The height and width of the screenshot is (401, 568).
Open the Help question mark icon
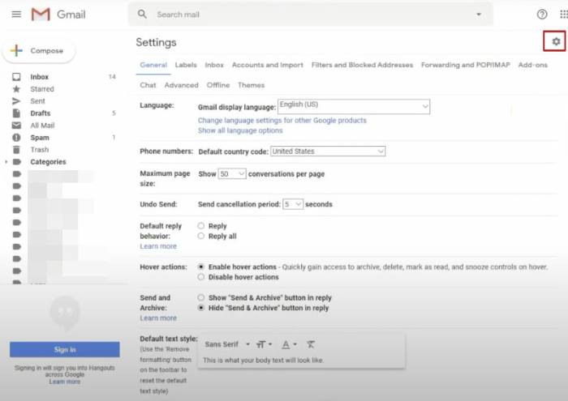pyautogui.click(x=542, y=15)
